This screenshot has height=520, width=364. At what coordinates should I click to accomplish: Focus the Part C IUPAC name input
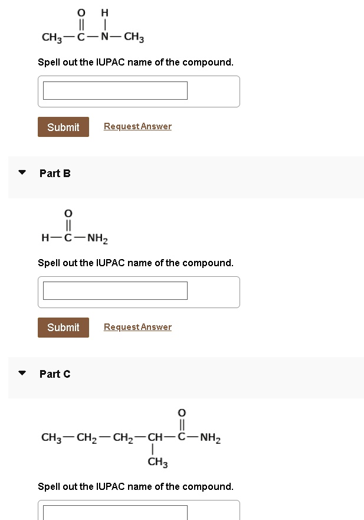[x=115, y=513]
